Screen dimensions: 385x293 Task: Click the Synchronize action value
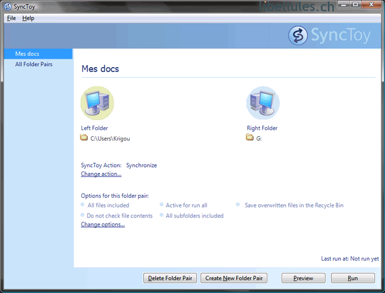pos(141,165)
